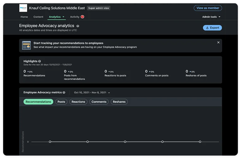Dismiss the recommendations tracking banner
Image resolution: width=241 pixels, height=159 pixels.
(x=218, y=42)
